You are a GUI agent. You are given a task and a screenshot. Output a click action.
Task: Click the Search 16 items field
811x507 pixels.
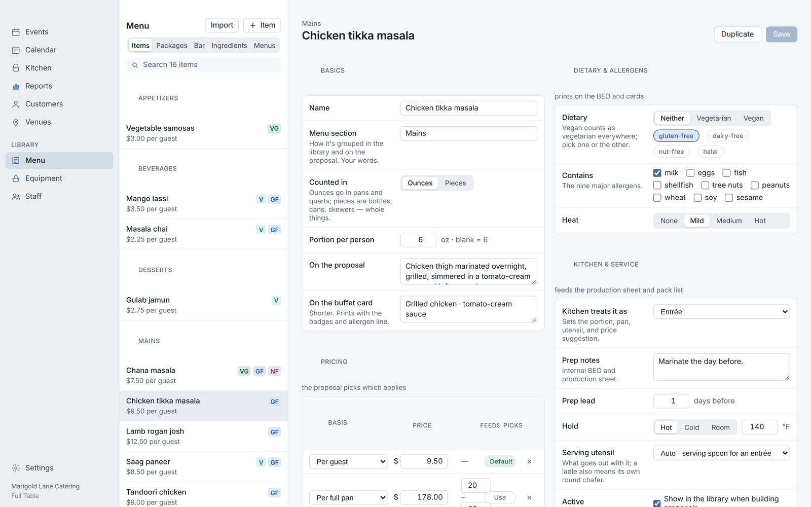204,64
